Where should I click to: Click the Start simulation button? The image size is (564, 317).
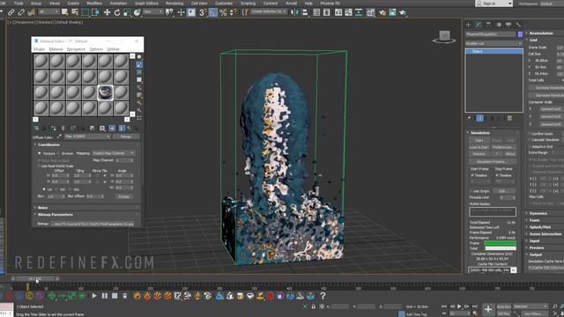[479, 140]
